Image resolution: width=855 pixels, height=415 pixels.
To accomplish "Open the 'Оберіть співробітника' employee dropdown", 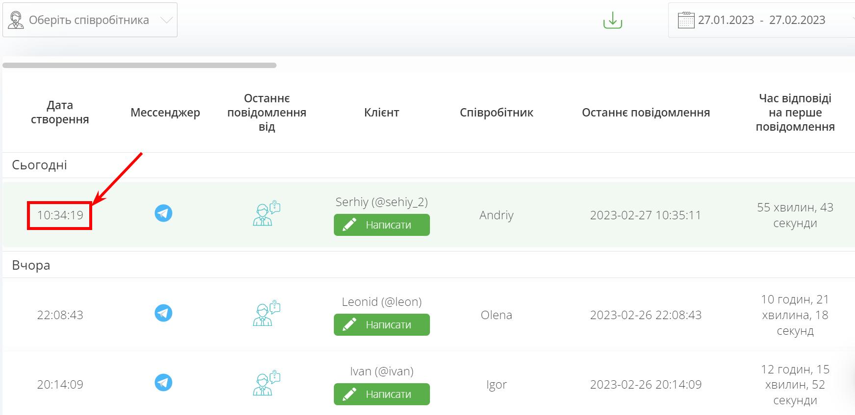I will click(90, 20).
